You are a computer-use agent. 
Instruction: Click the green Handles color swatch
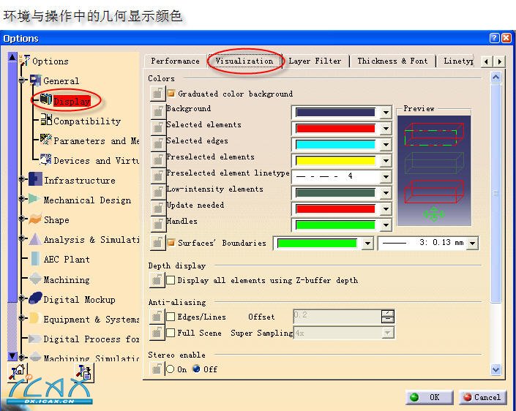tap(335, 225)
